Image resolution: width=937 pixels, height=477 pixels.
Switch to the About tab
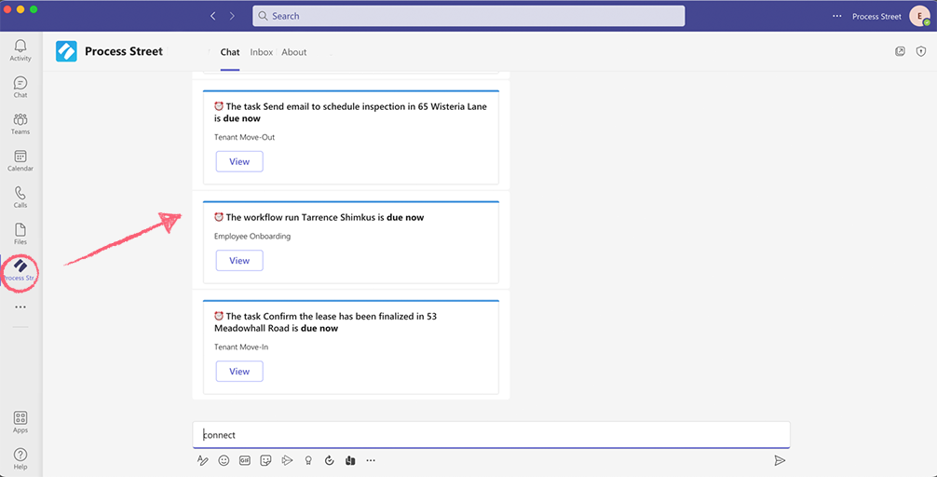click(294, 52)
